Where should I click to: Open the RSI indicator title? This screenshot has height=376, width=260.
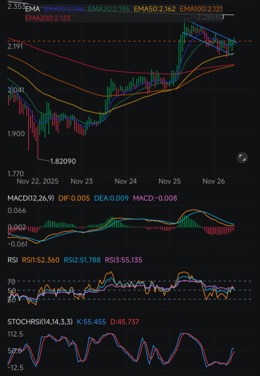point(13,260)
